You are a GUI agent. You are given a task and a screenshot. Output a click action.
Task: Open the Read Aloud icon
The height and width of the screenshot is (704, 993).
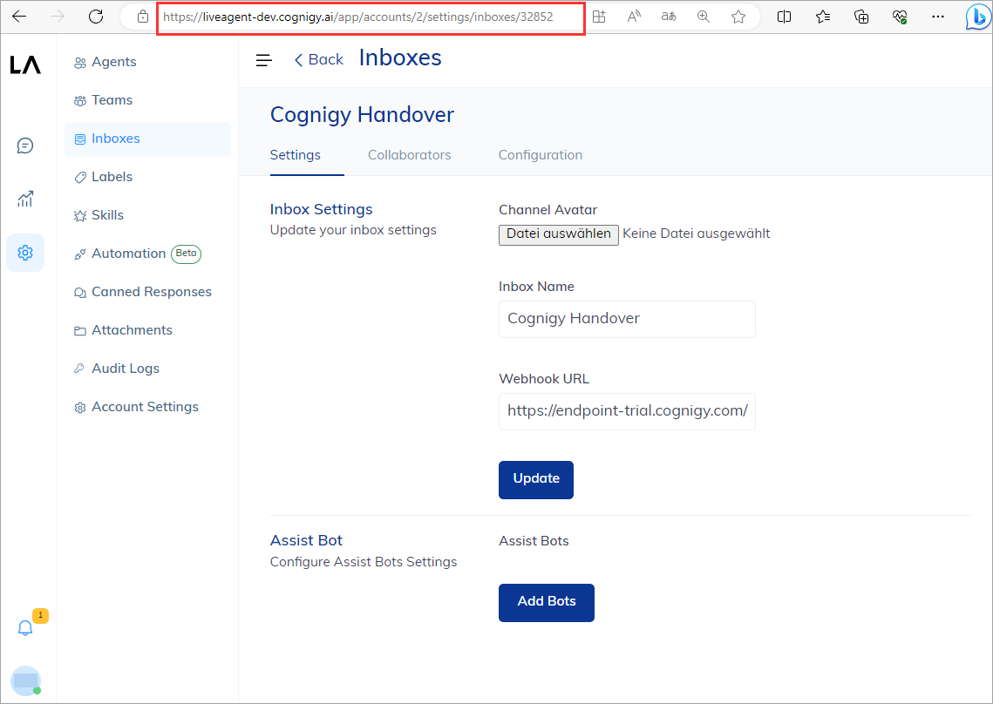[x=634, y=17]
